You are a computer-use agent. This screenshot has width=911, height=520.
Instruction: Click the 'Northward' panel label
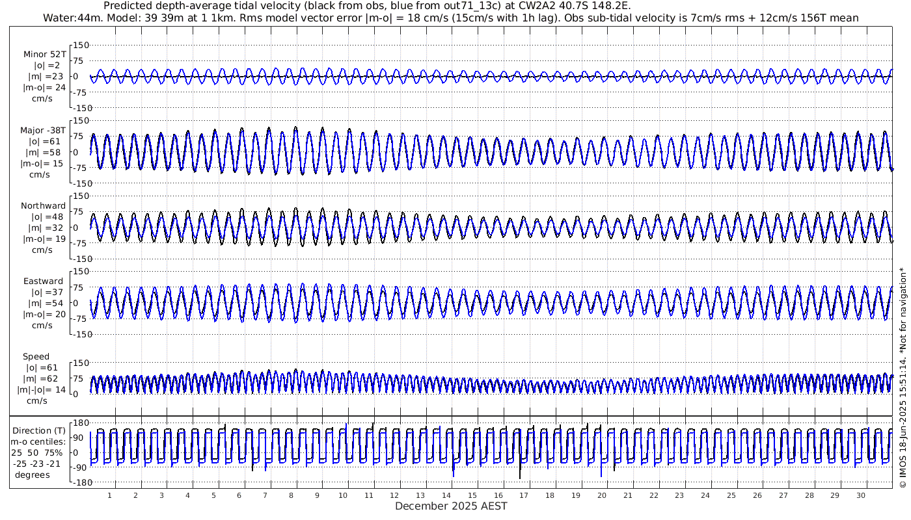pos(44,206)
